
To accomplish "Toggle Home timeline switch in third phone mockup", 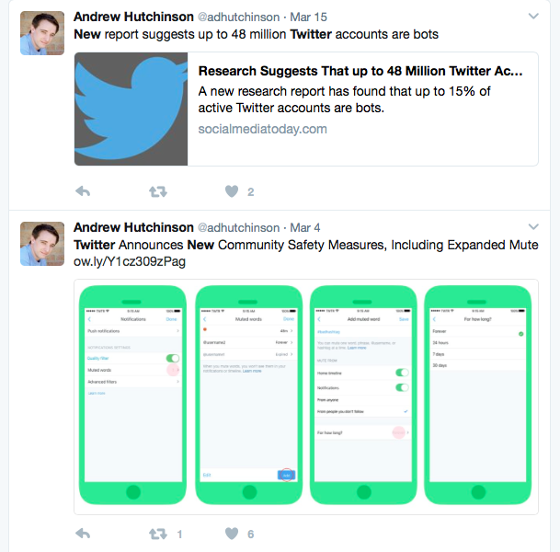I will [402, 373].
